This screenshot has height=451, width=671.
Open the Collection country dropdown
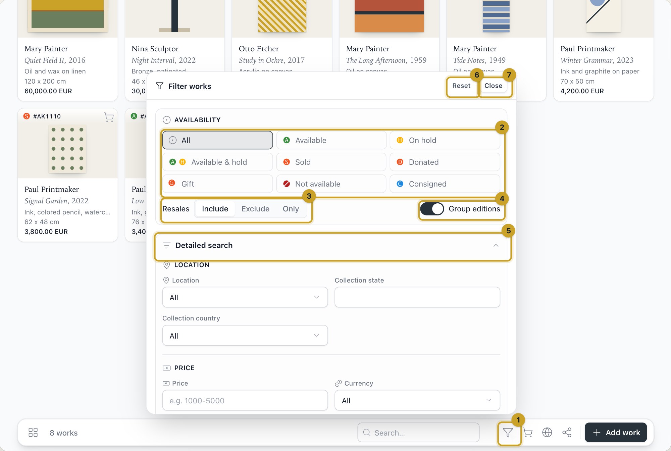click(245, 336)
